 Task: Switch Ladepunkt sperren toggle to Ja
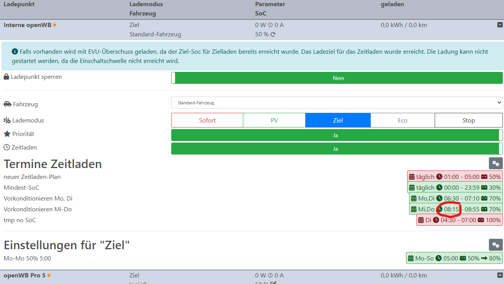[337, 78]
